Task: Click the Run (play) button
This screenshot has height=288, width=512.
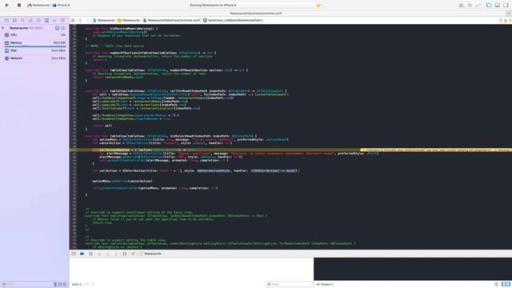Action: pyautogui.click(x=7, y=6)
